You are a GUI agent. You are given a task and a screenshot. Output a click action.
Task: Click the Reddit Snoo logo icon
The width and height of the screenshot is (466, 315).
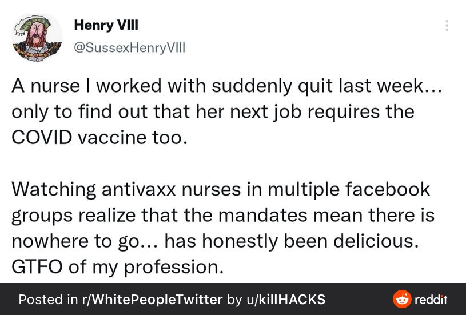(x=402, y=299)
